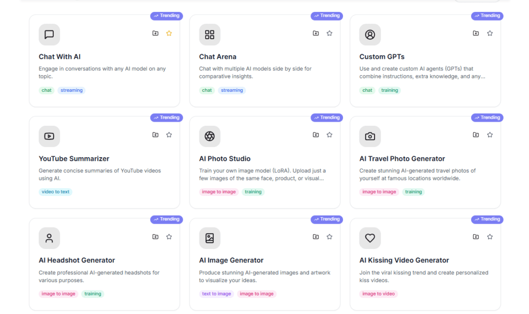This screenshot has width=529, height=314.
Task: Select the Chat With AI speech bubble icon
Action: click(x=49, y=35)
